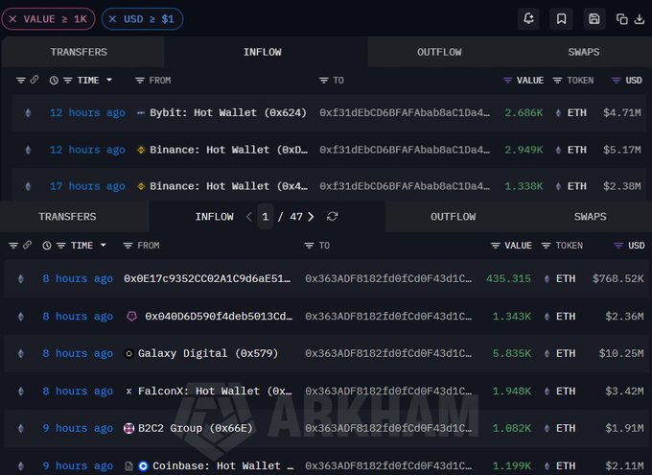The width and height of the screenshot is (652, 475).
Task: Open OUTFLOW tab in upper panel
Action: 439,52
